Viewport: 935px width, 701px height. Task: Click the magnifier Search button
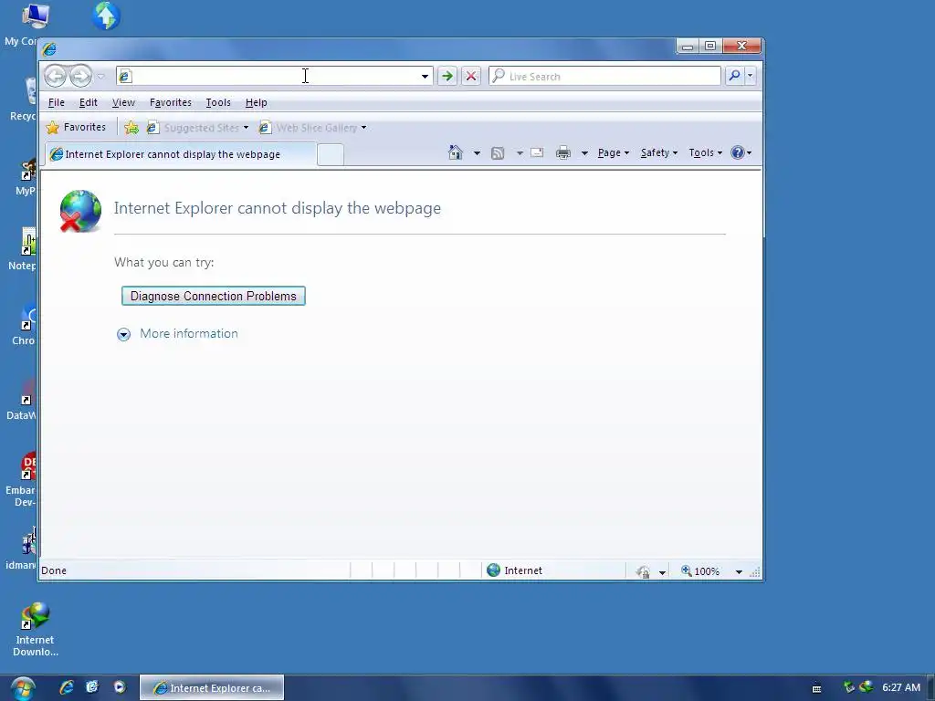735,75
